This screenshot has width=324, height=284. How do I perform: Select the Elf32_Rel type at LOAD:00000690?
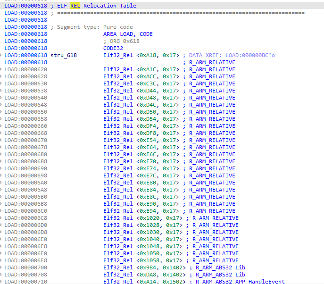tap(118, 168)
